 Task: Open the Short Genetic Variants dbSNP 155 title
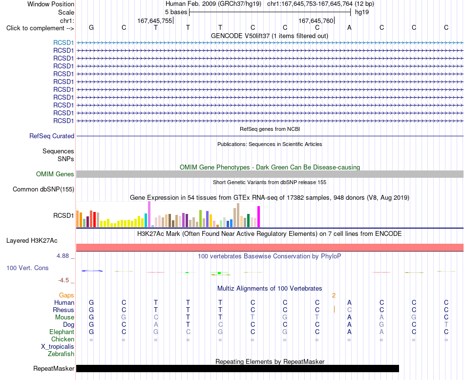coord(270,182)
